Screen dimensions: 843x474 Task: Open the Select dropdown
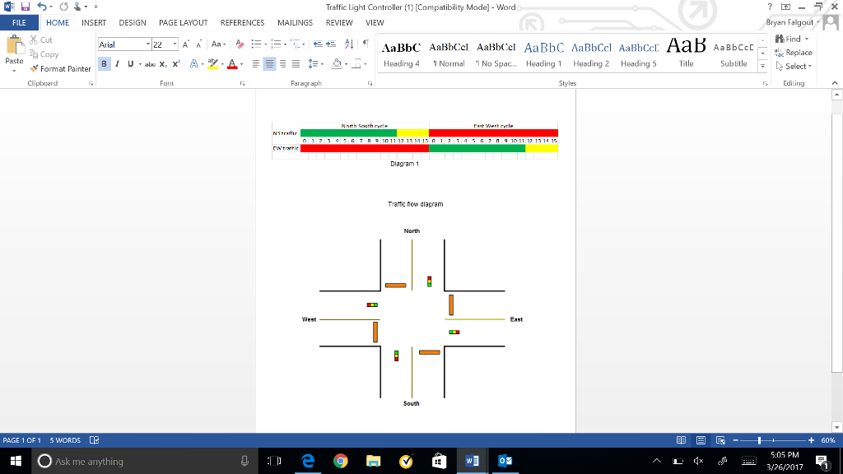pos(794,66)
